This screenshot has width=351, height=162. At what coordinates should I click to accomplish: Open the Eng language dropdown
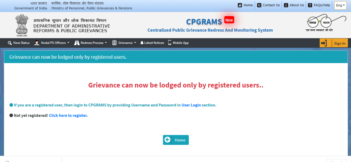click(x=340, y=5)
